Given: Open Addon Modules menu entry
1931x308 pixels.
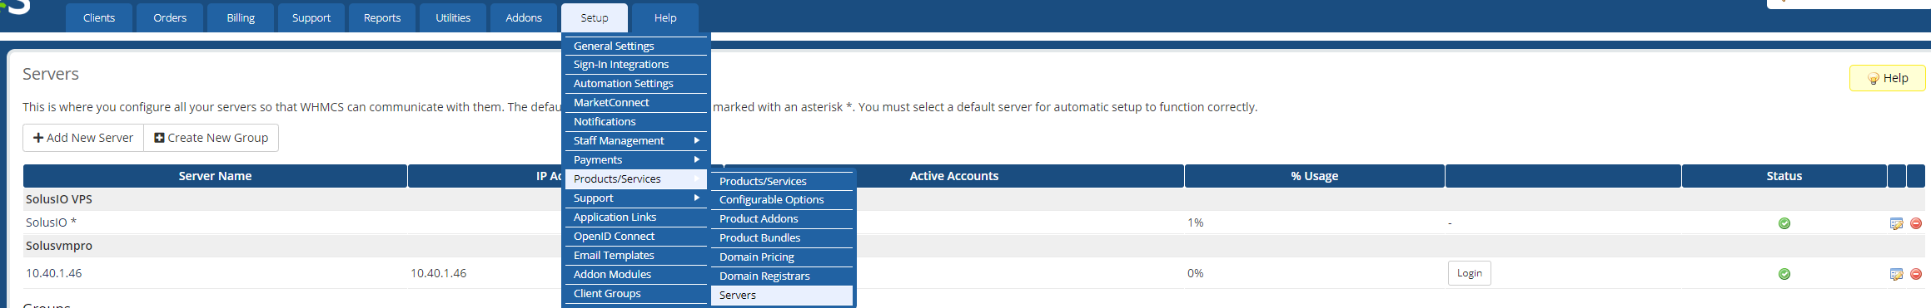Looking at the screenshot, I should pos(636,275).
